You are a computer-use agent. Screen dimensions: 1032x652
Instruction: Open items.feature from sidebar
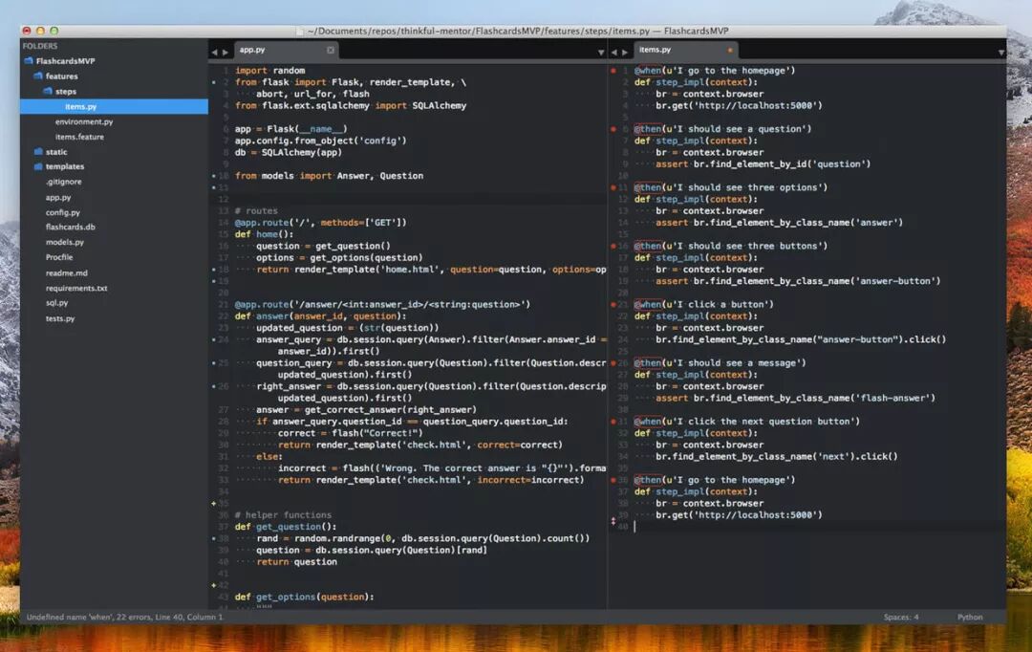[x=79, y=137]
